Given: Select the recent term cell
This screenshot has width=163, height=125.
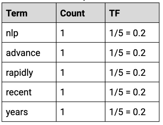Looking at the screenshot, I should coord(29,92).
